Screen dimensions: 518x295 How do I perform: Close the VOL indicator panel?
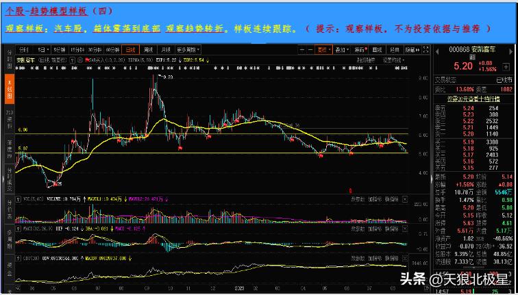coord(405,199)
